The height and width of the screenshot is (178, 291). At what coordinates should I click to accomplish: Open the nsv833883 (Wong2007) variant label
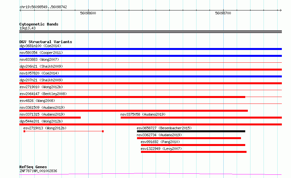tap(39, 59)
